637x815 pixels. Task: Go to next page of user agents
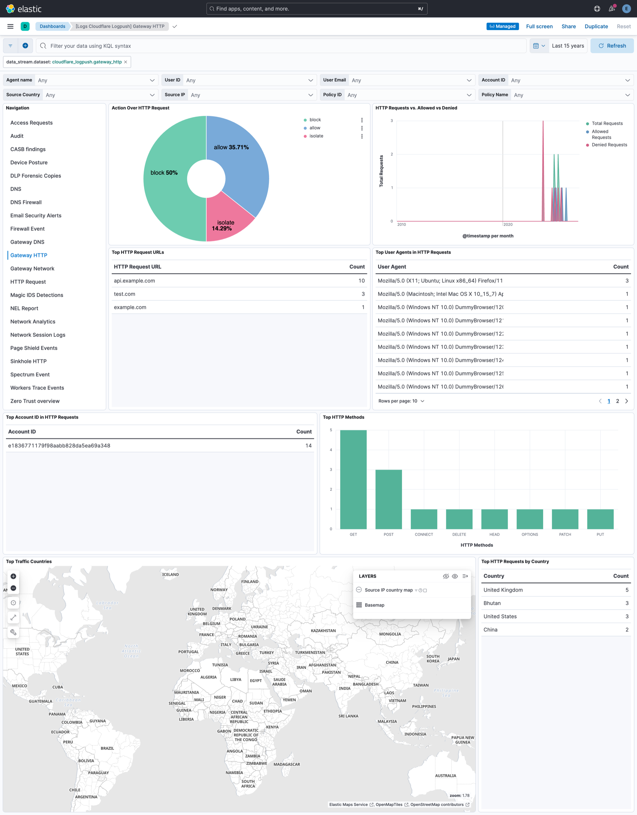(x=626, y=401)
